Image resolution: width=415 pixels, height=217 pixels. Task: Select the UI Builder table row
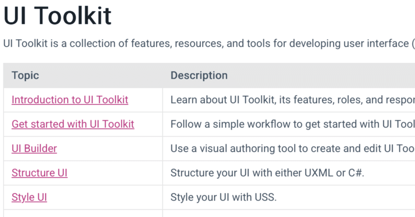point(207,148)
